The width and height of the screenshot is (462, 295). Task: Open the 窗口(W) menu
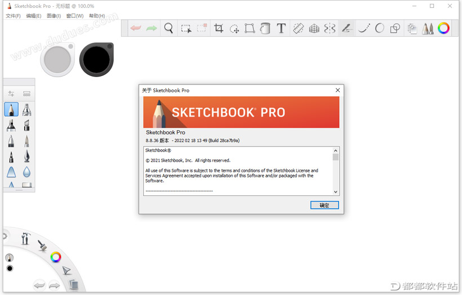pyautogui.click(x=75, y=16)
